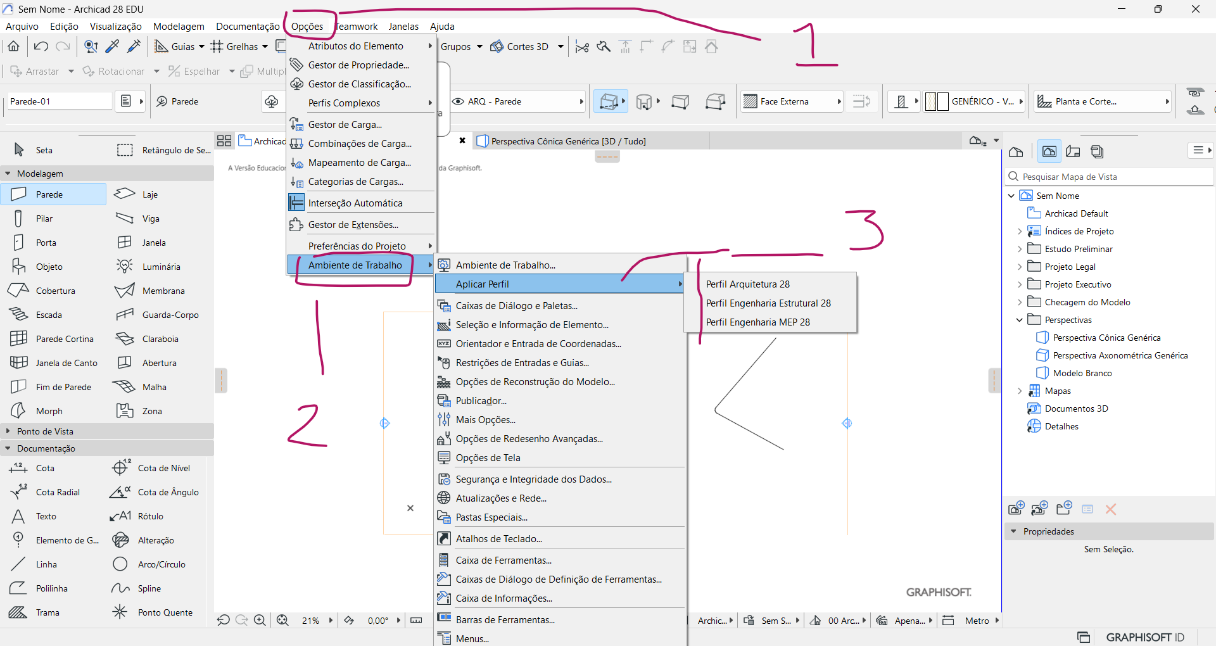Expand the Ponto de Vista section

tap(8, 431)
